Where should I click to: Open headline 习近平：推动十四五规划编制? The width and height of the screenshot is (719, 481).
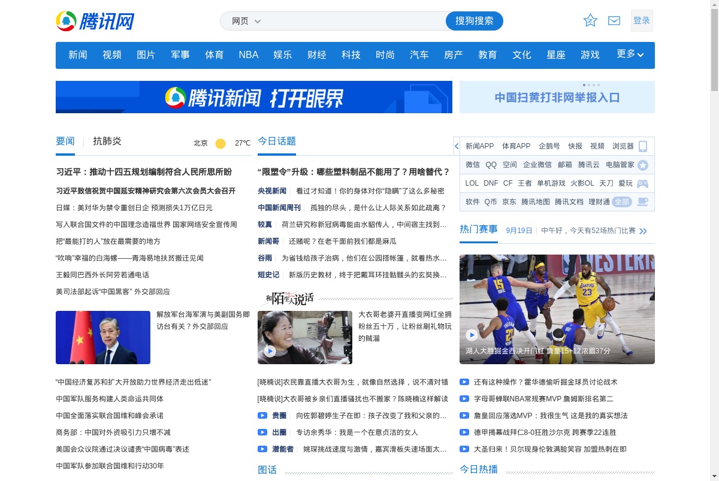[144, 172]
